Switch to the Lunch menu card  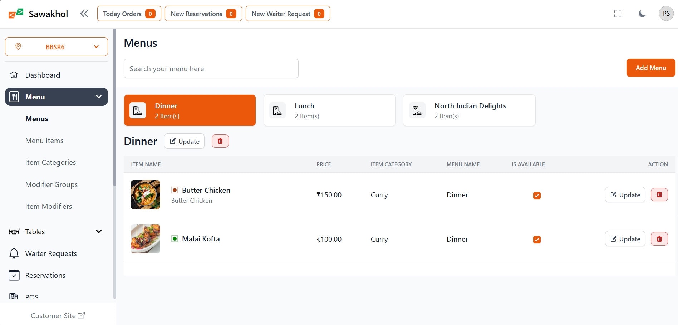(329, 110)
